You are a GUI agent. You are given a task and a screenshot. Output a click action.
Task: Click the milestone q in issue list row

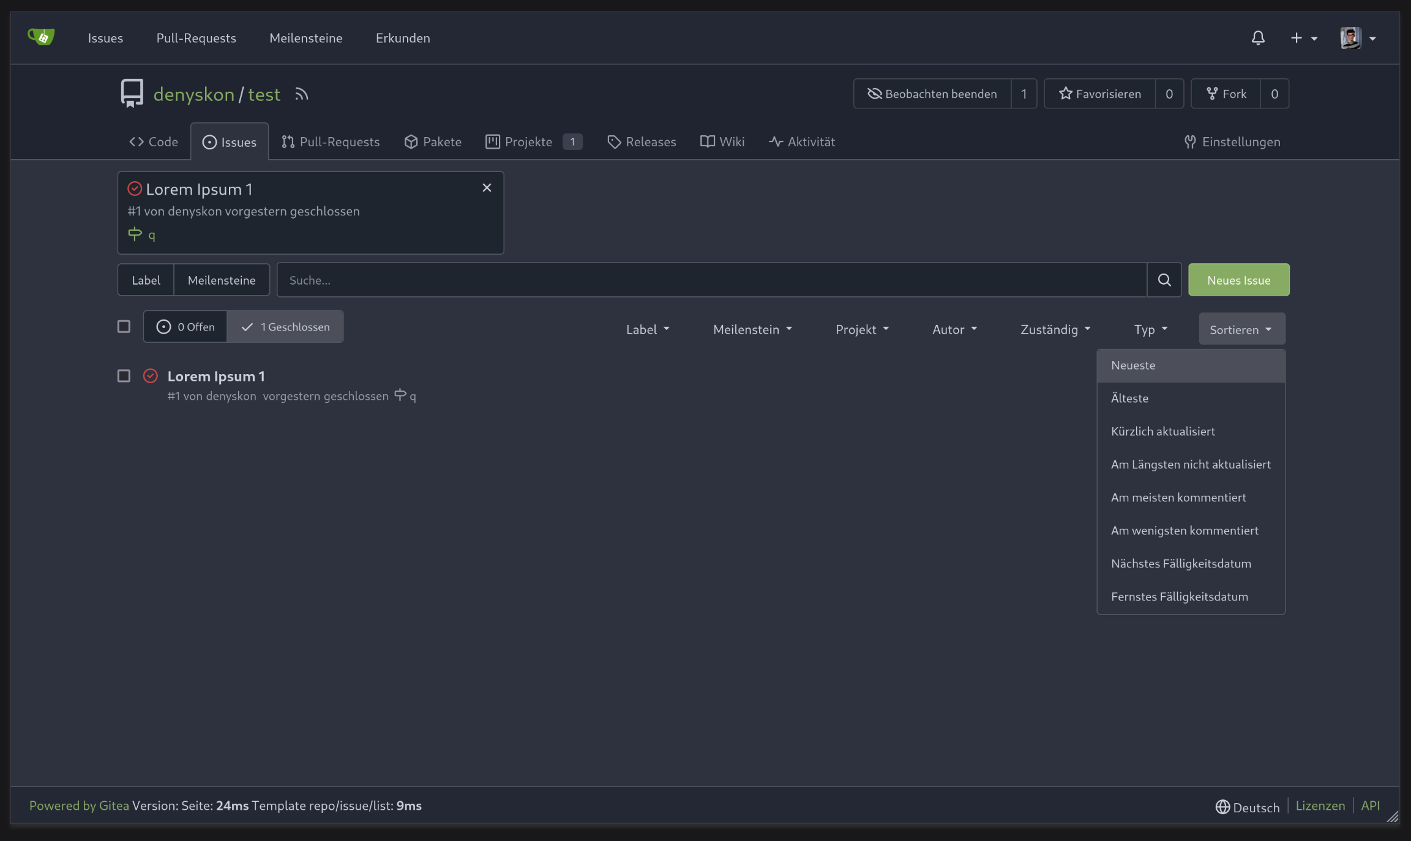pyautogui.click(x=405, y=395)
